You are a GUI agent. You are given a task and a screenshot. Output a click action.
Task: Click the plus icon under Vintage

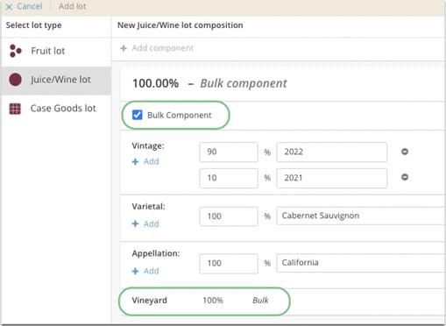[x=135, y=161]
